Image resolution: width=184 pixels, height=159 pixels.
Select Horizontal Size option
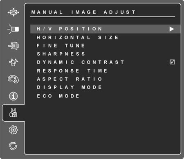point(77,37)
